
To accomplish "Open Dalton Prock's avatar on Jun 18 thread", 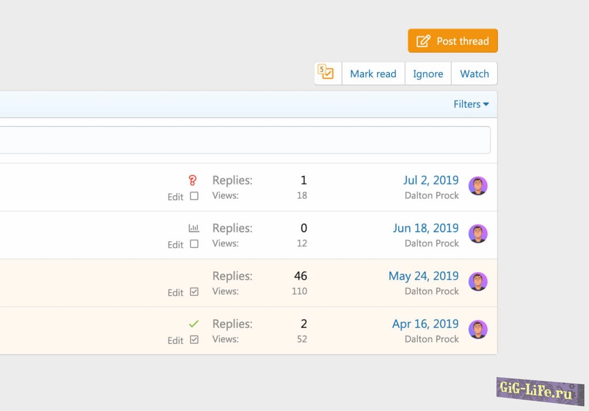I will pyautogui.click(x=478, y=234).
